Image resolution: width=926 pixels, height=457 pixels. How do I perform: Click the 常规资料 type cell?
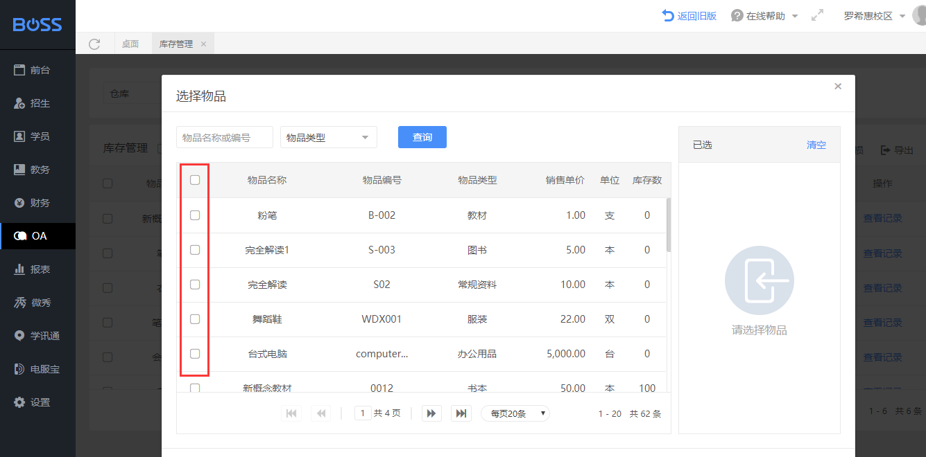coord(477,285)
